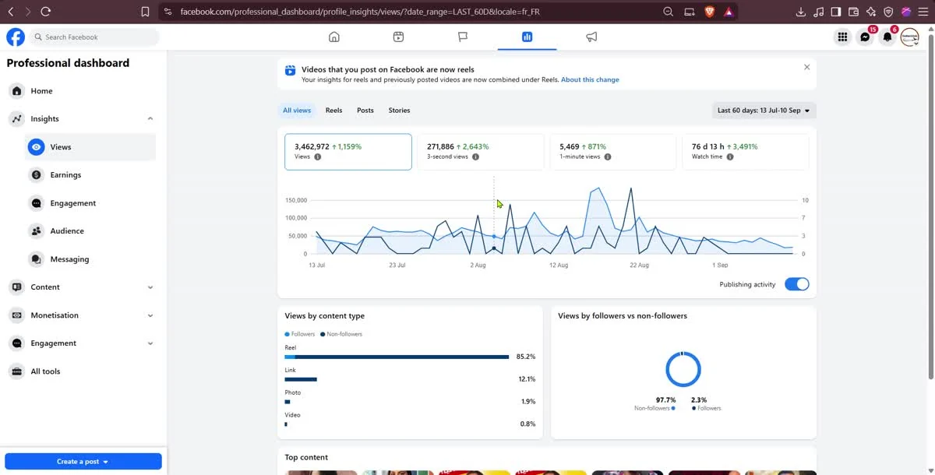Click the Top content heading
This screenshot has height=475, width=935.
306,457
